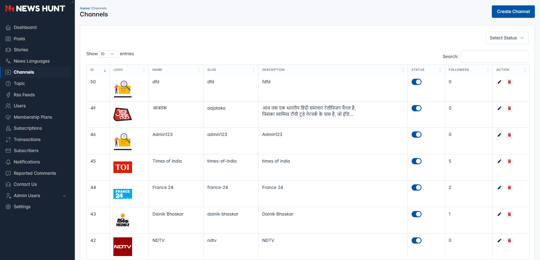The height and width of the screenshot is (260, 540).
Task: Click the slug text aajataka
Action: pyautogui.click(x=216, y=108)
